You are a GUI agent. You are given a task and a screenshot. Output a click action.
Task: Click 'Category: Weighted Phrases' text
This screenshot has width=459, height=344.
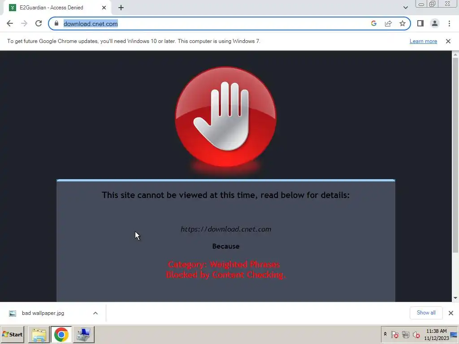224,264
